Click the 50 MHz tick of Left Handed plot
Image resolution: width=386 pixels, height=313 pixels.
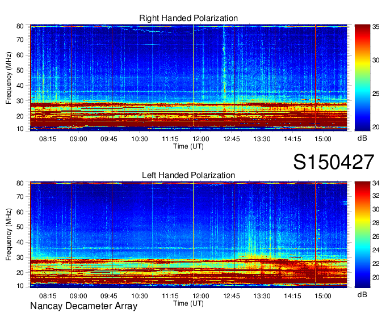(x=20, y=227)
